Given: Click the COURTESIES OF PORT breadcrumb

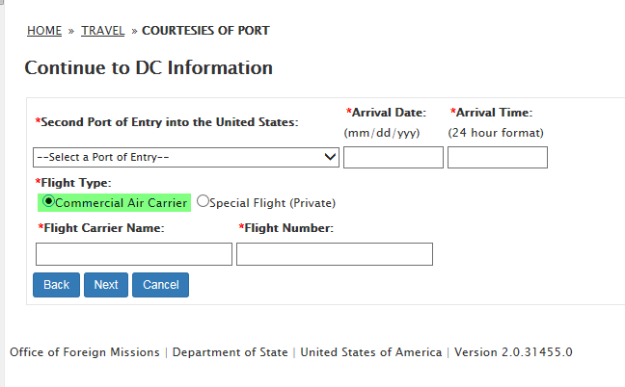Looking at the screenshot, I should [205, 31].
